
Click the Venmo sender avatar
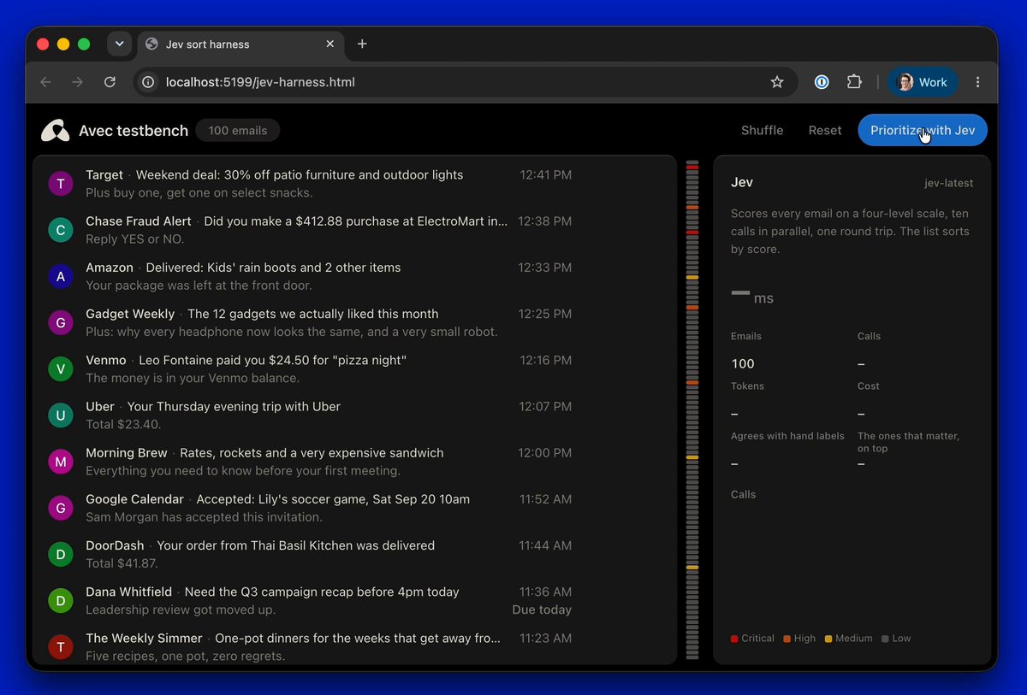tap(60, 369)
